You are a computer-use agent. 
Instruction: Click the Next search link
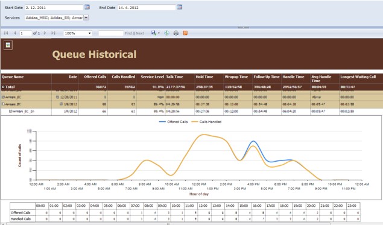(x=140, y=33)
